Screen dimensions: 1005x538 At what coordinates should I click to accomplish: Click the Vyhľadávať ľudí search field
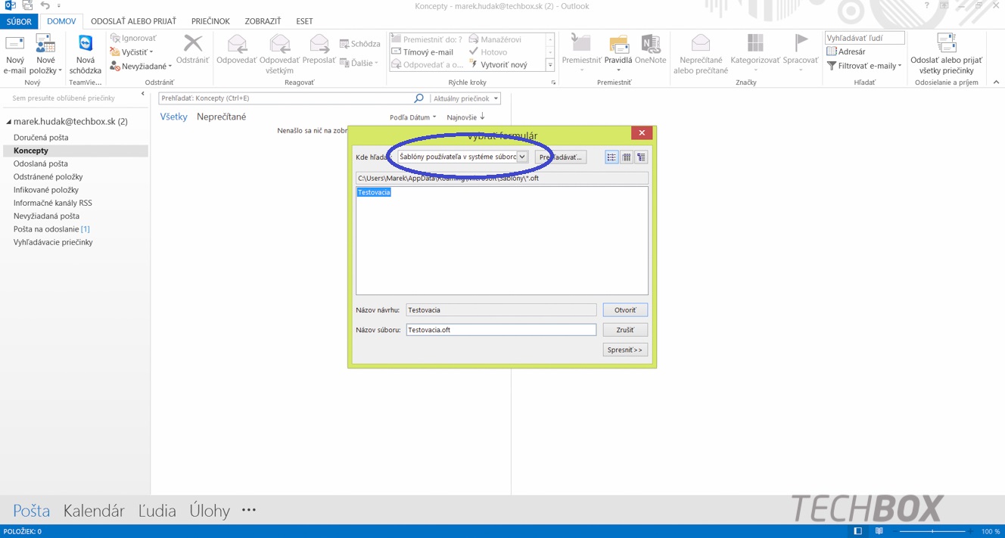point(864,38)
